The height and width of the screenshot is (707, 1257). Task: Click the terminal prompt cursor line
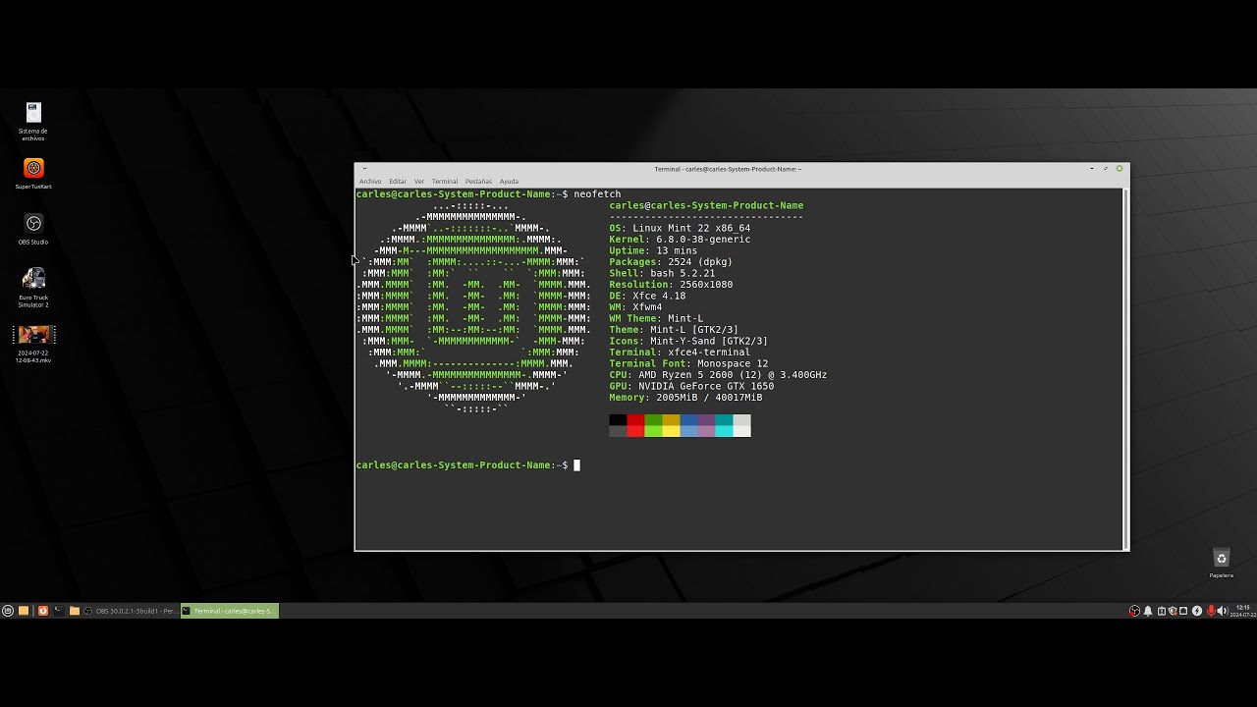(x=468, y=465)
